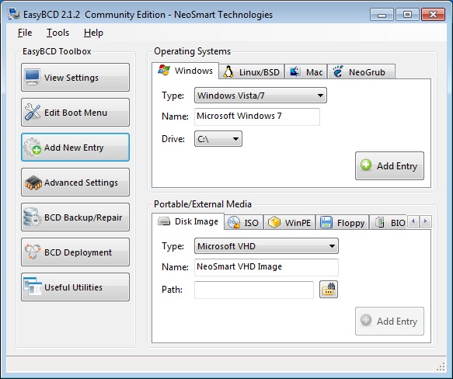Open the Tools menu

point(57,33)
